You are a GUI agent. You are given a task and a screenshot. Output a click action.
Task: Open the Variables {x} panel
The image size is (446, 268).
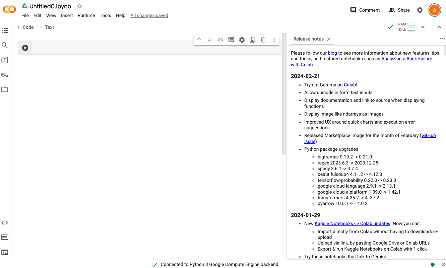5,60
